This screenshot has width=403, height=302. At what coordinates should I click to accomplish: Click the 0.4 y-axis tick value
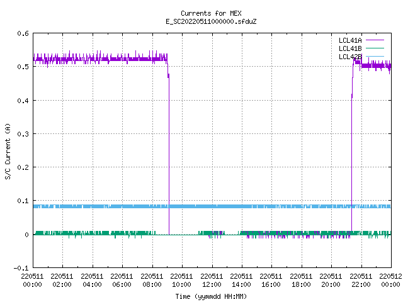coord(23,101)
